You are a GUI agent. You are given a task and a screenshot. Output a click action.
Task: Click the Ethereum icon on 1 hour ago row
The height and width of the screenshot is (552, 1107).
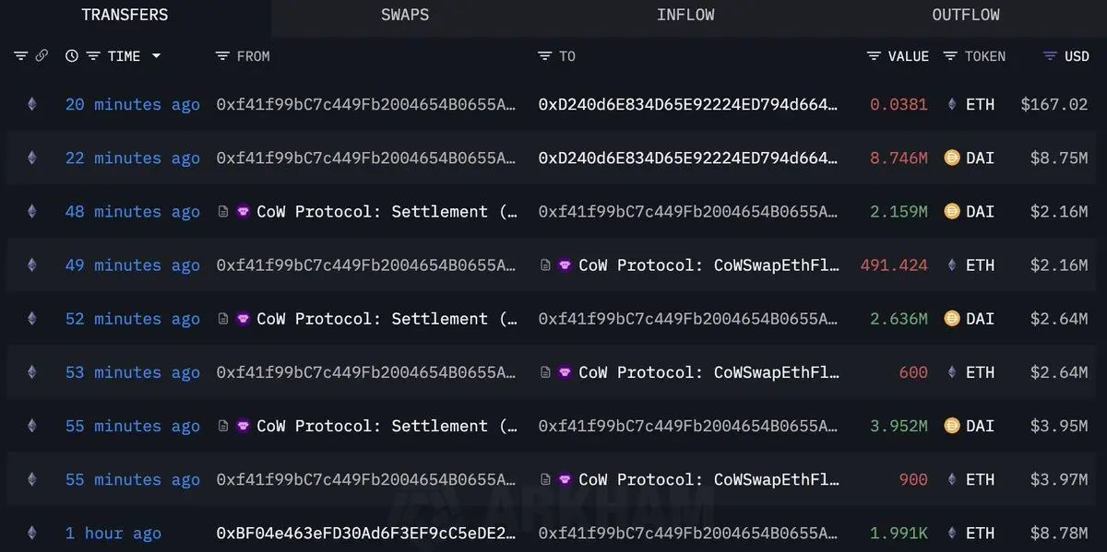(x=32, y=533)
